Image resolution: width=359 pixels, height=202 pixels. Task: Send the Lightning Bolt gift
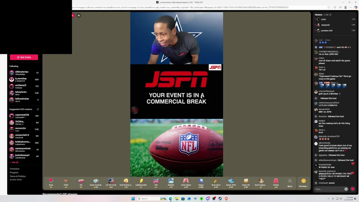click(x=141, y=183)
